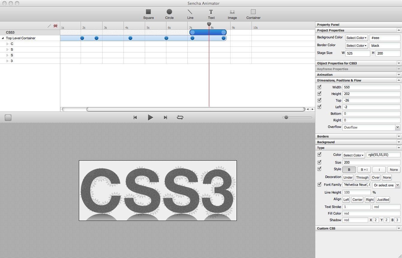Apply Bold with the B style button

[349, 169]
